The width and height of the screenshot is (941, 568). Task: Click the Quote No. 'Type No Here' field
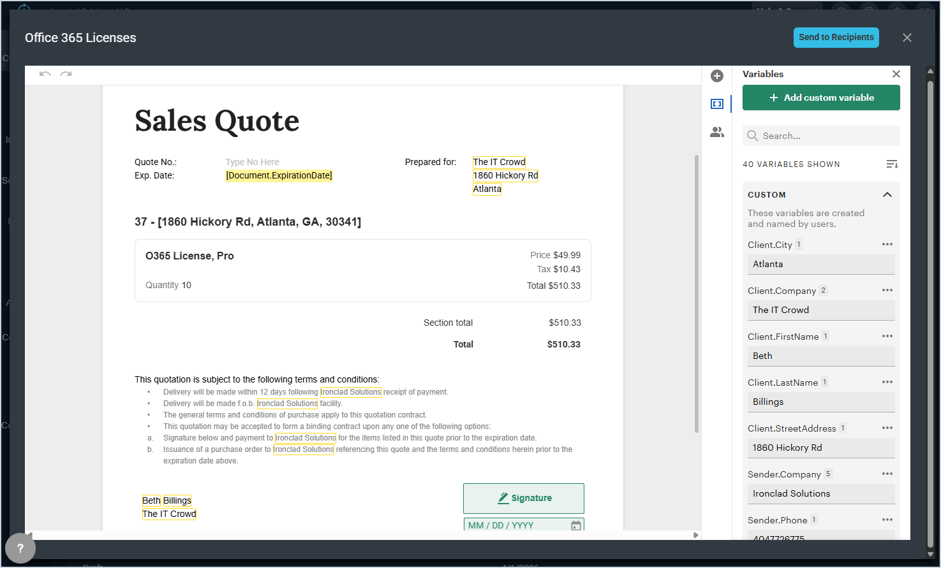point(252,162)
